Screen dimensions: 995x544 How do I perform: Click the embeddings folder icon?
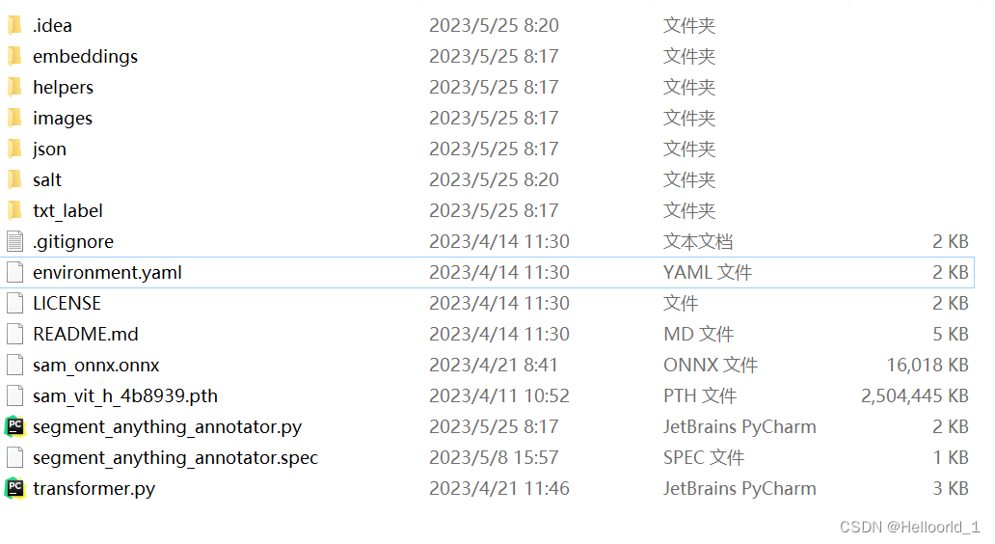pyautogui.click(x=15, y=57)
